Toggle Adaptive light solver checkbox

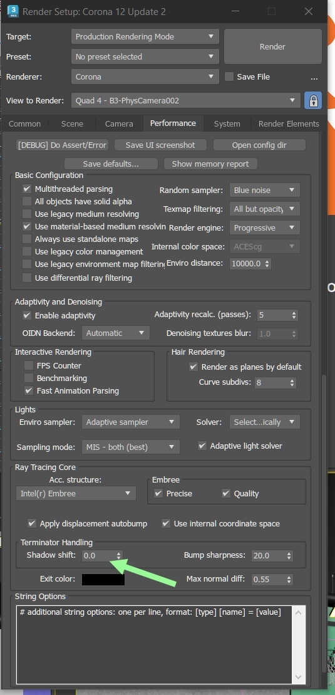pyautogui.click(x=202, y=446)
